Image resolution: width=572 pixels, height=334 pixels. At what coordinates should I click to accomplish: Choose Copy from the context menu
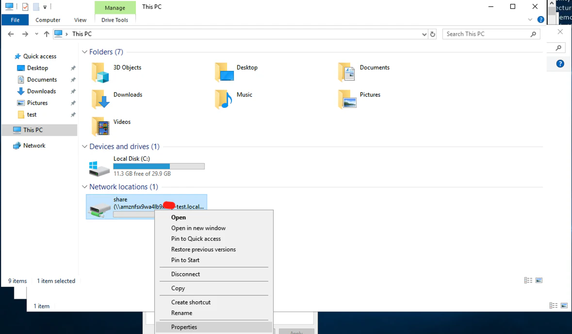(178, 288)
